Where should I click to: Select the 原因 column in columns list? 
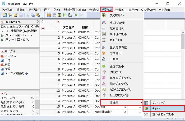[7, 64]
